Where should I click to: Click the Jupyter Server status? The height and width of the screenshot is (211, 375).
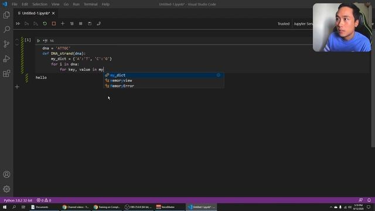303,23
